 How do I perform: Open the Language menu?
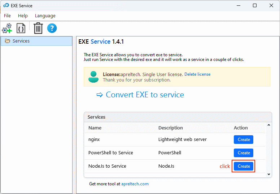point(45,16)
